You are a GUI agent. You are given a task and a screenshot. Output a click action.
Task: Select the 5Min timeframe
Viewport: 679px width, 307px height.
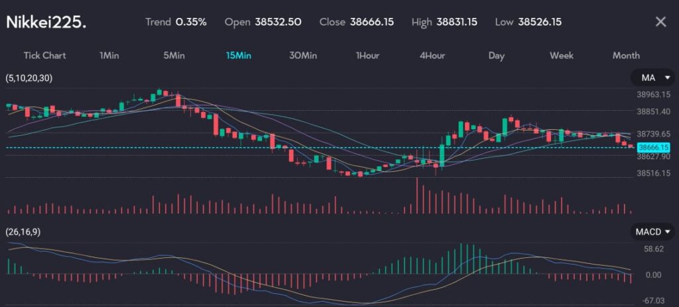(174, 56)
